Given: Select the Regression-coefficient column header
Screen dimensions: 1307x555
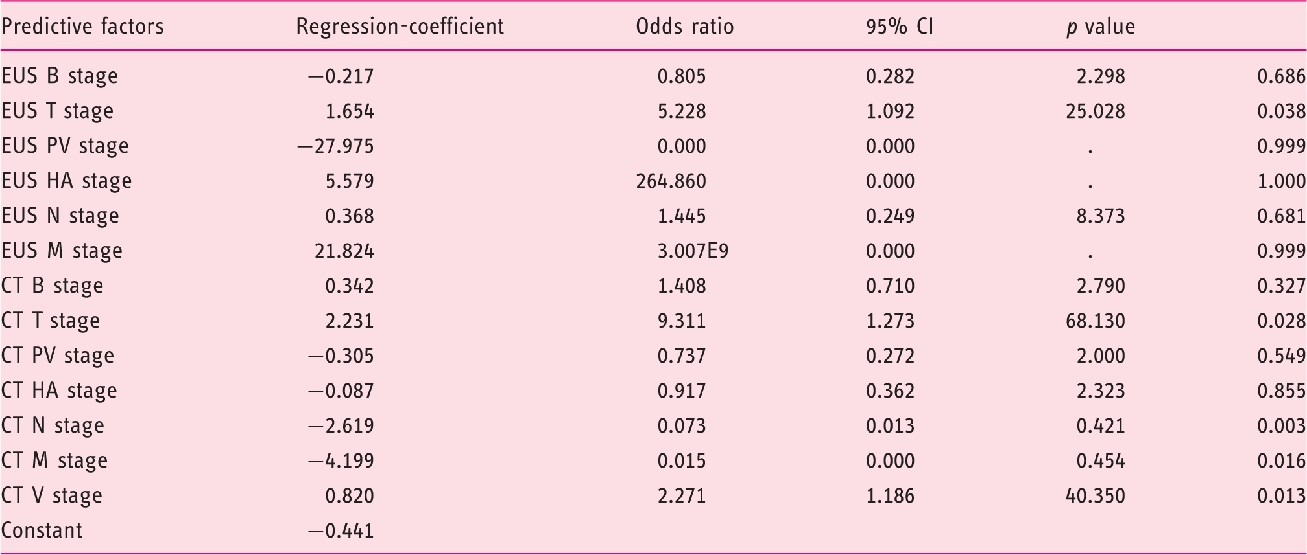Looking at the screenshot, I should tap(400, 27).
